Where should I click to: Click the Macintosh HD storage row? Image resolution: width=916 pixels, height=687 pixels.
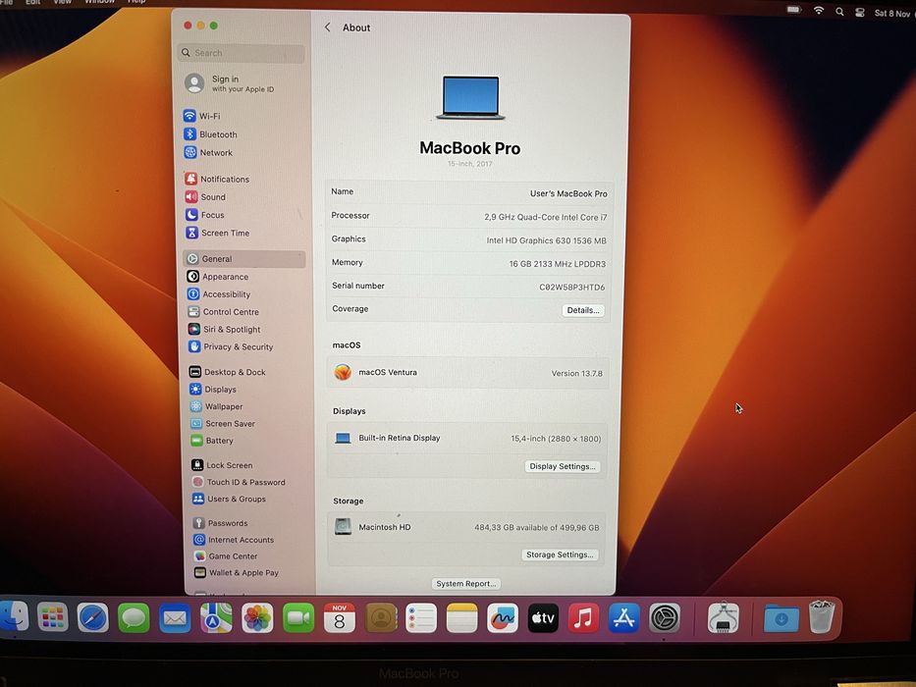pos(466,527)
